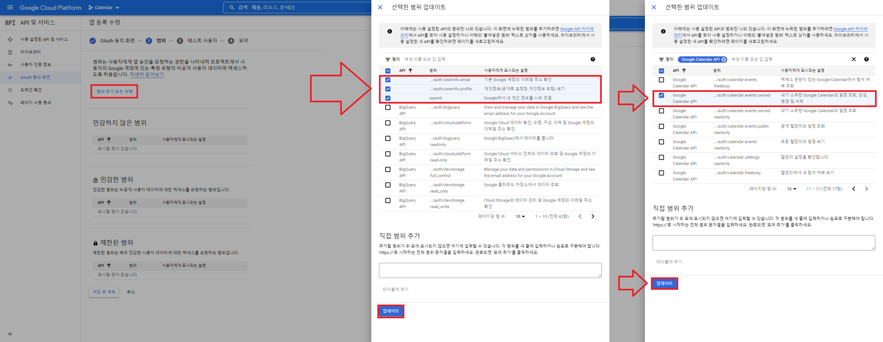Viewport: 883px width, 342px height.
Task: Check the BigQuery auth/bigquery.readonly scope
Action: pos(388,138)
